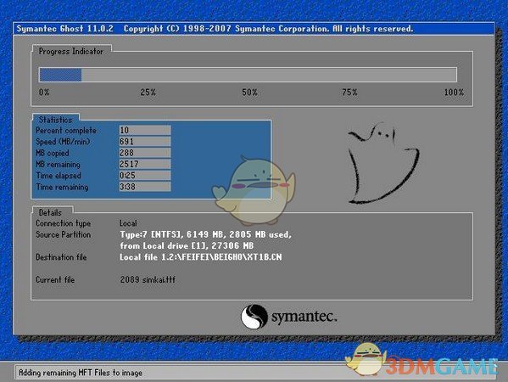Select the Percent complete value field
The image size is (508, 382).
click(x=145, y=131)
